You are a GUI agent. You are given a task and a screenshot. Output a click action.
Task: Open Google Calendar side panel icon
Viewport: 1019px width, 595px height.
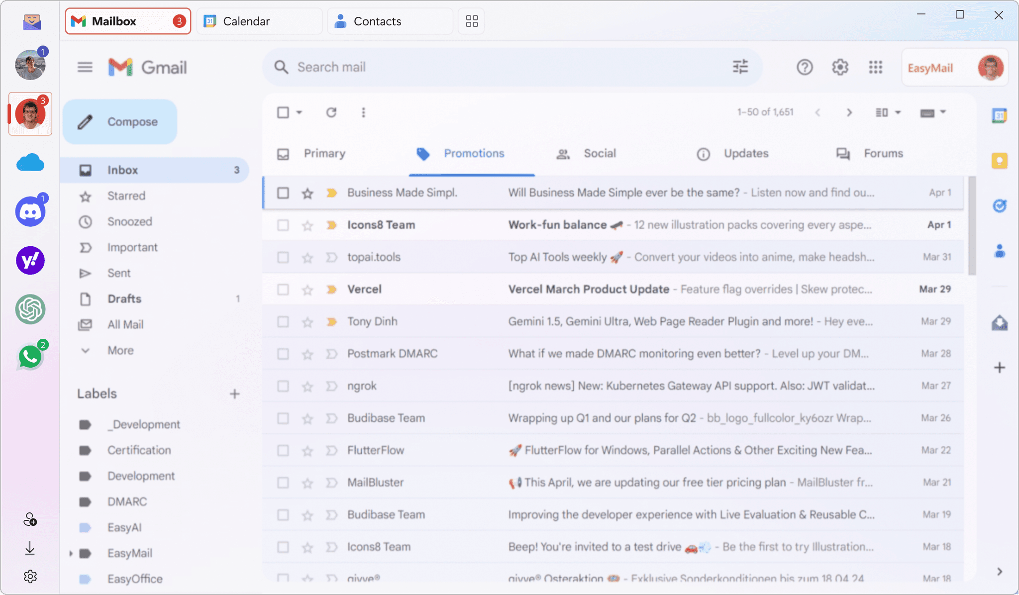coord(999,116)
